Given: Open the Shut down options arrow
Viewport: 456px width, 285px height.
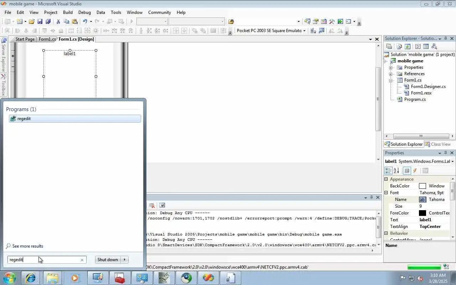Looking at the screenshot, I should [x=125, y=260].
